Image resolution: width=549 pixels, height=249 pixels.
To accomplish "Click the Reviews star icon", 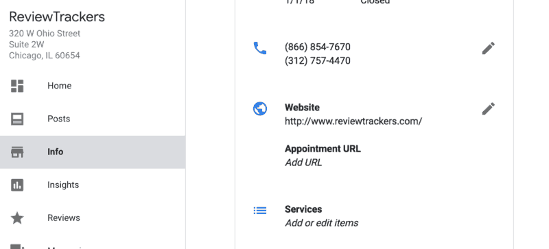I will (x=17, y=218).
